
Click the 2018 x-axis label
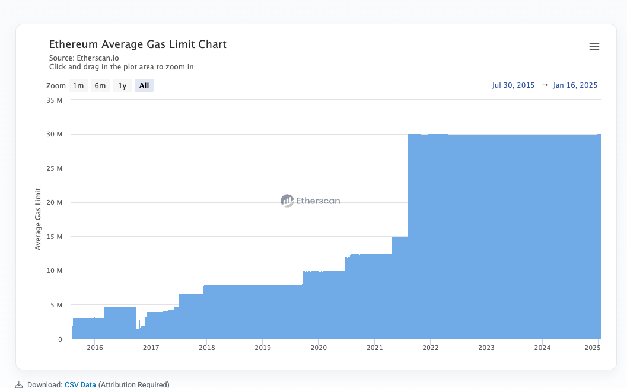[x=207, y=348]
